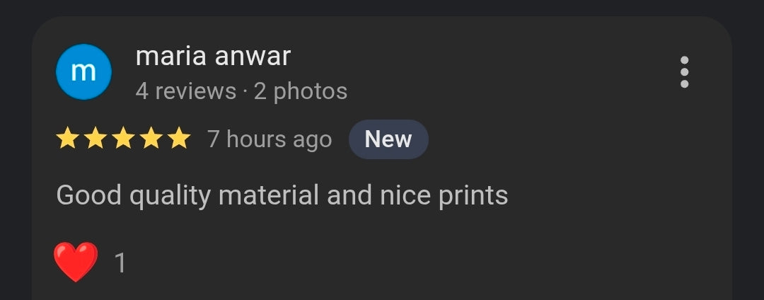Click the first yellow rating star
Image resolution: width=764 pixels, height=300 pixels.
[x=67, y=138]
